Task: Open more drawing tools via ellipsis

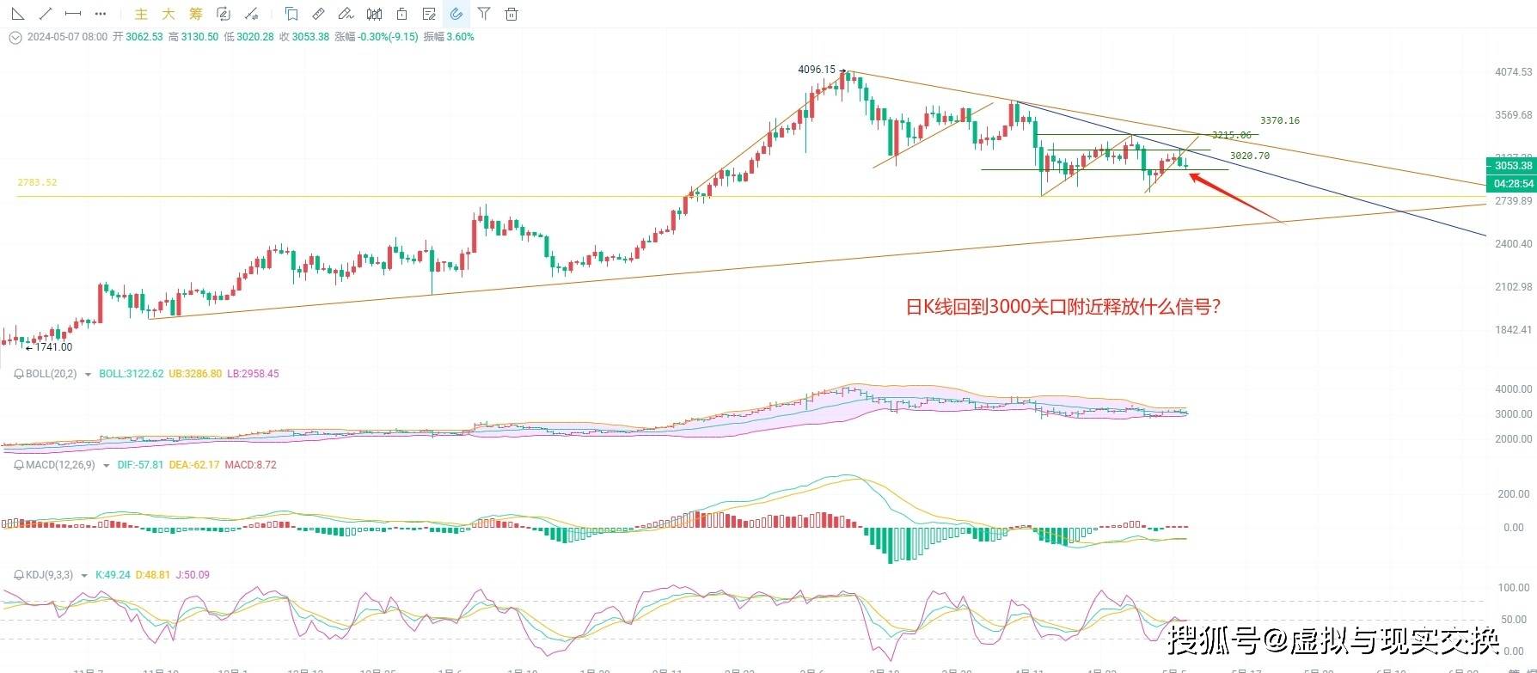Action: pos(101,14)
